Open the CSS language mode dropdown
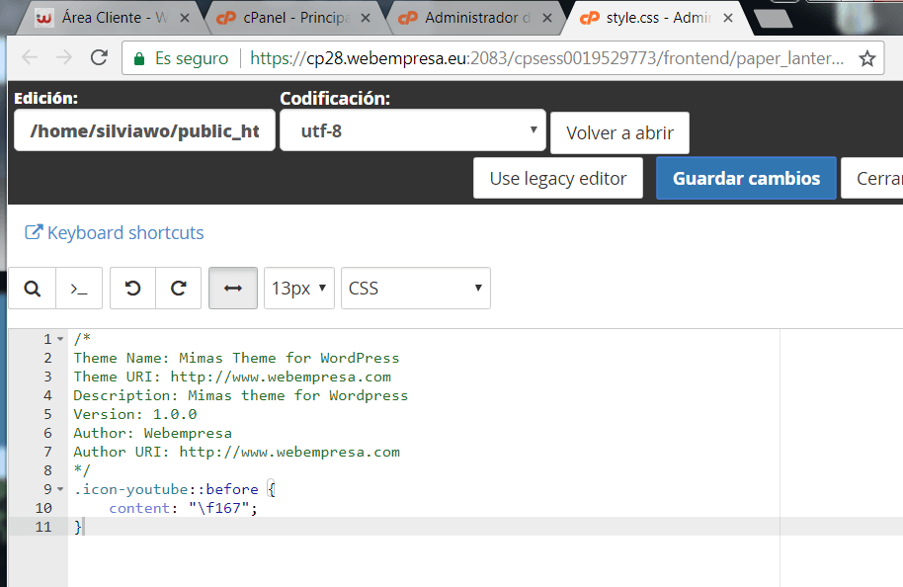The width and height of the screenshot is (903, 587). 416,288
